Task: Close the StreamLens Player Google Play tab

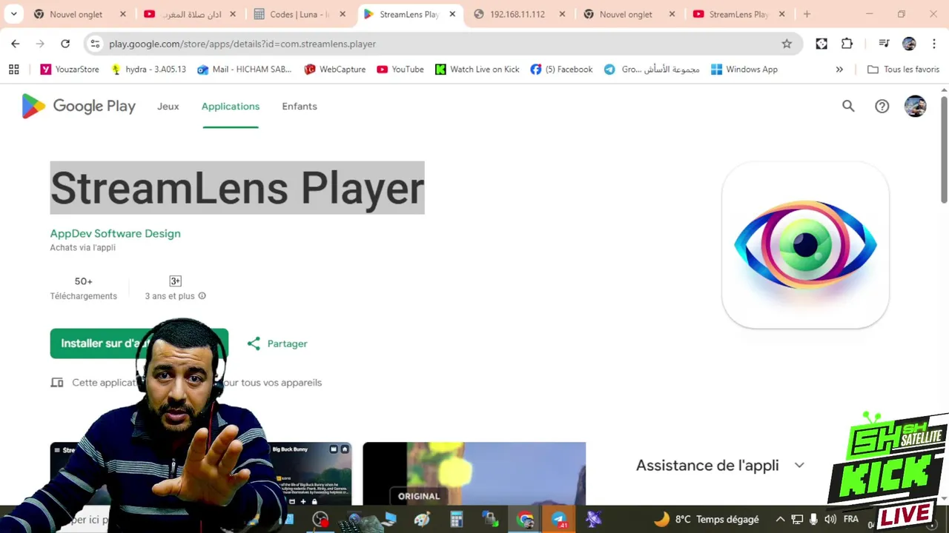Action: coord(452,14)
